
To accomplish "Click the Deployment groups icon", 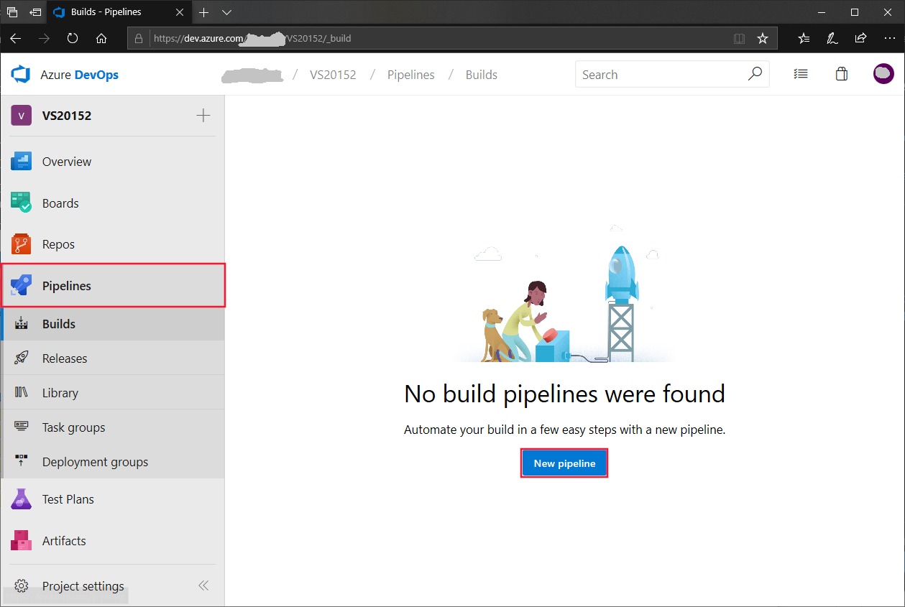I will point(21,462).
